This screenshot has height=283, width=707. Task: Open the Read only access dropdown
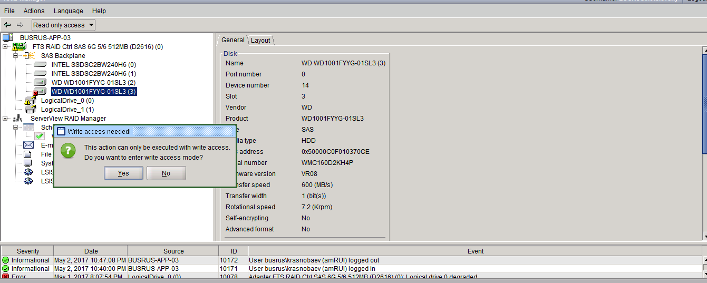63,25
